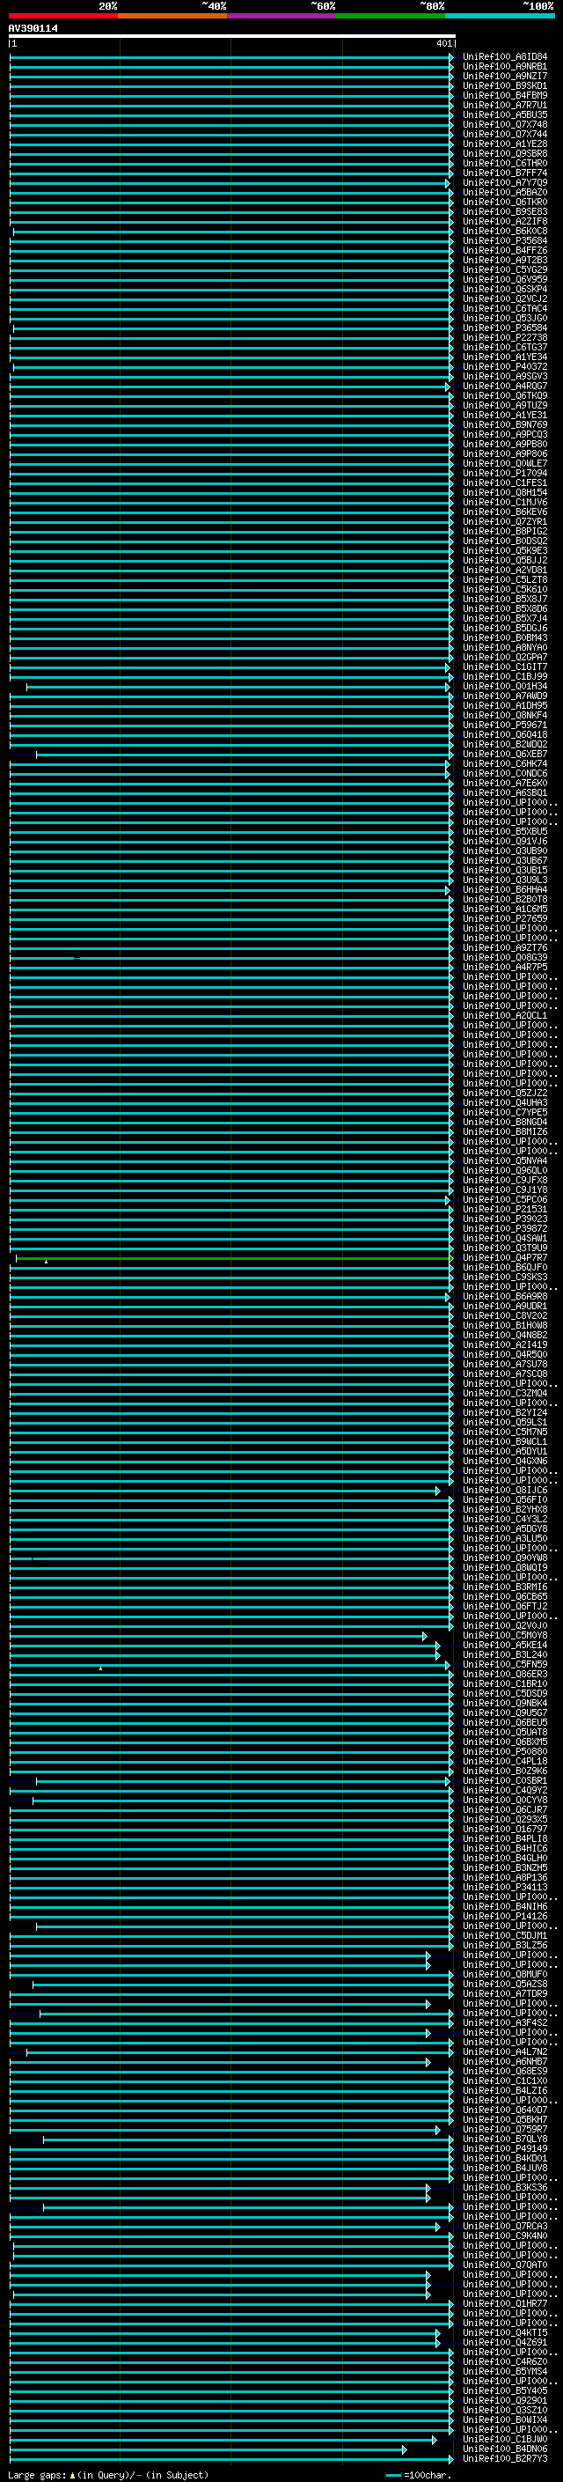Click hit UniRef100_A1YE28

(504, 144)
